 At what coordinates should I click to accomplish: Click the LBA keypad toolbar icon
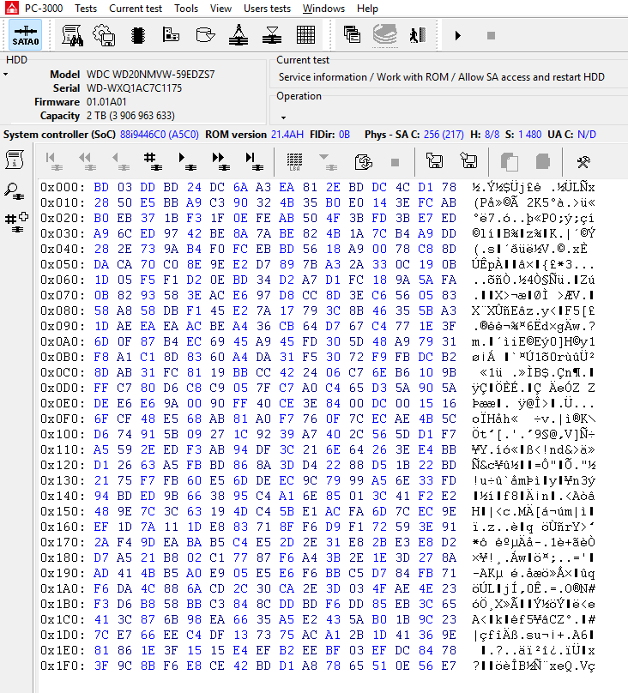[x=294, y=160]
